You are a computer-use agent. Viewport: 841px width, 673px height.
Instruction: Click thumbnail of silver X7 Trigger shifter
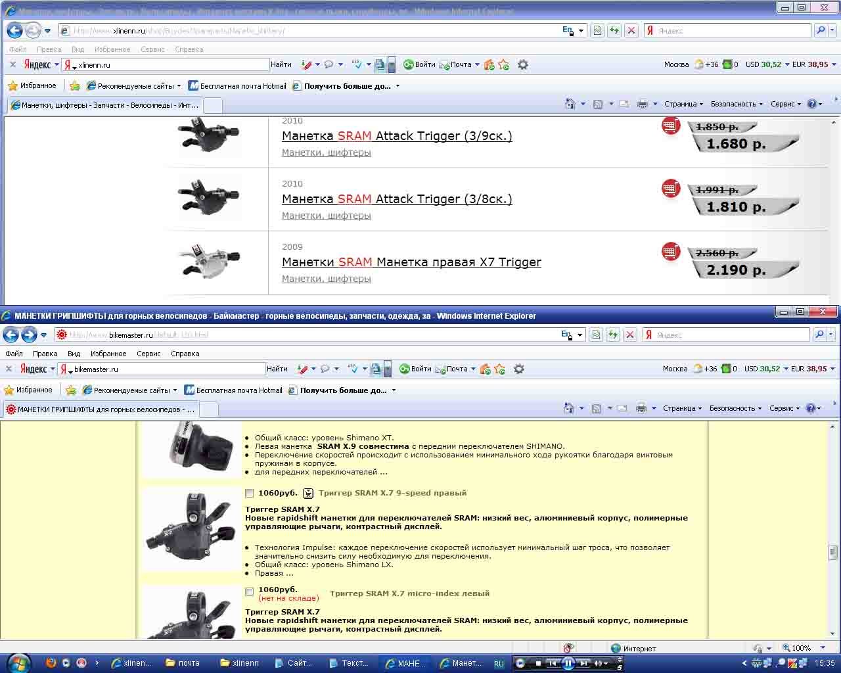pos(209,261)
